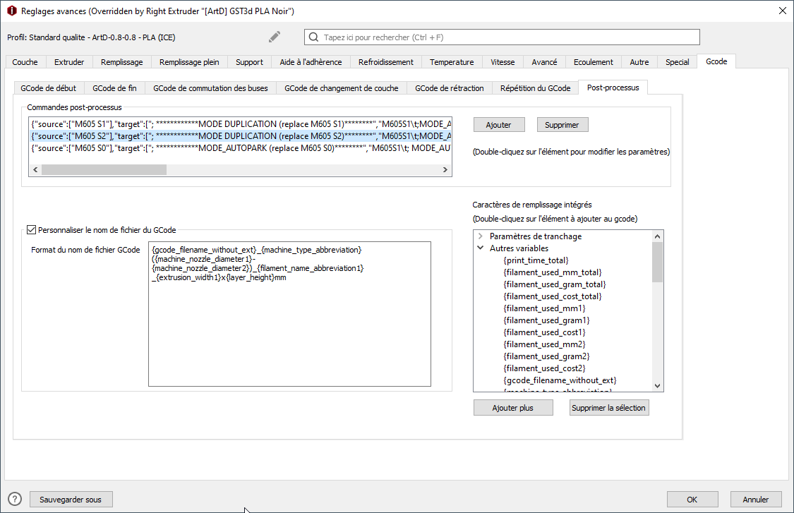Click the pencil edit profile icon
This screenshot has width=794, height=513.
pos(275,37)
